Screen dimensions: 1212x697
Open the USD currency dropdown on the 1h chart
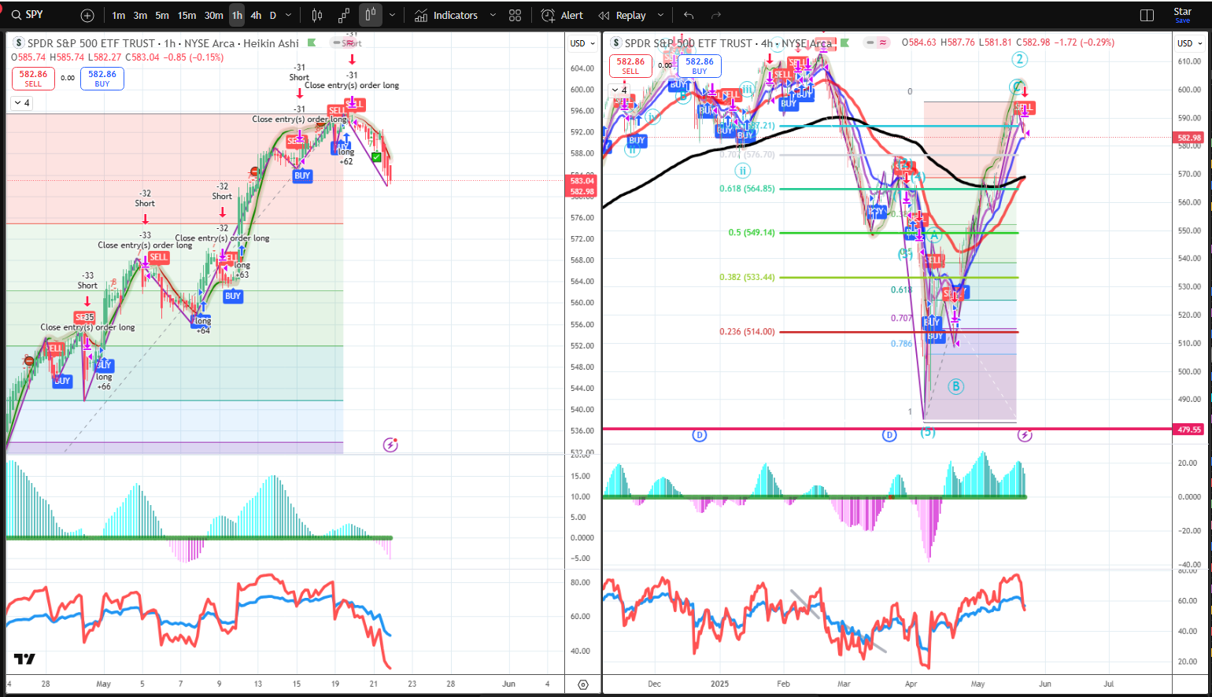click(x=582, y=43)
